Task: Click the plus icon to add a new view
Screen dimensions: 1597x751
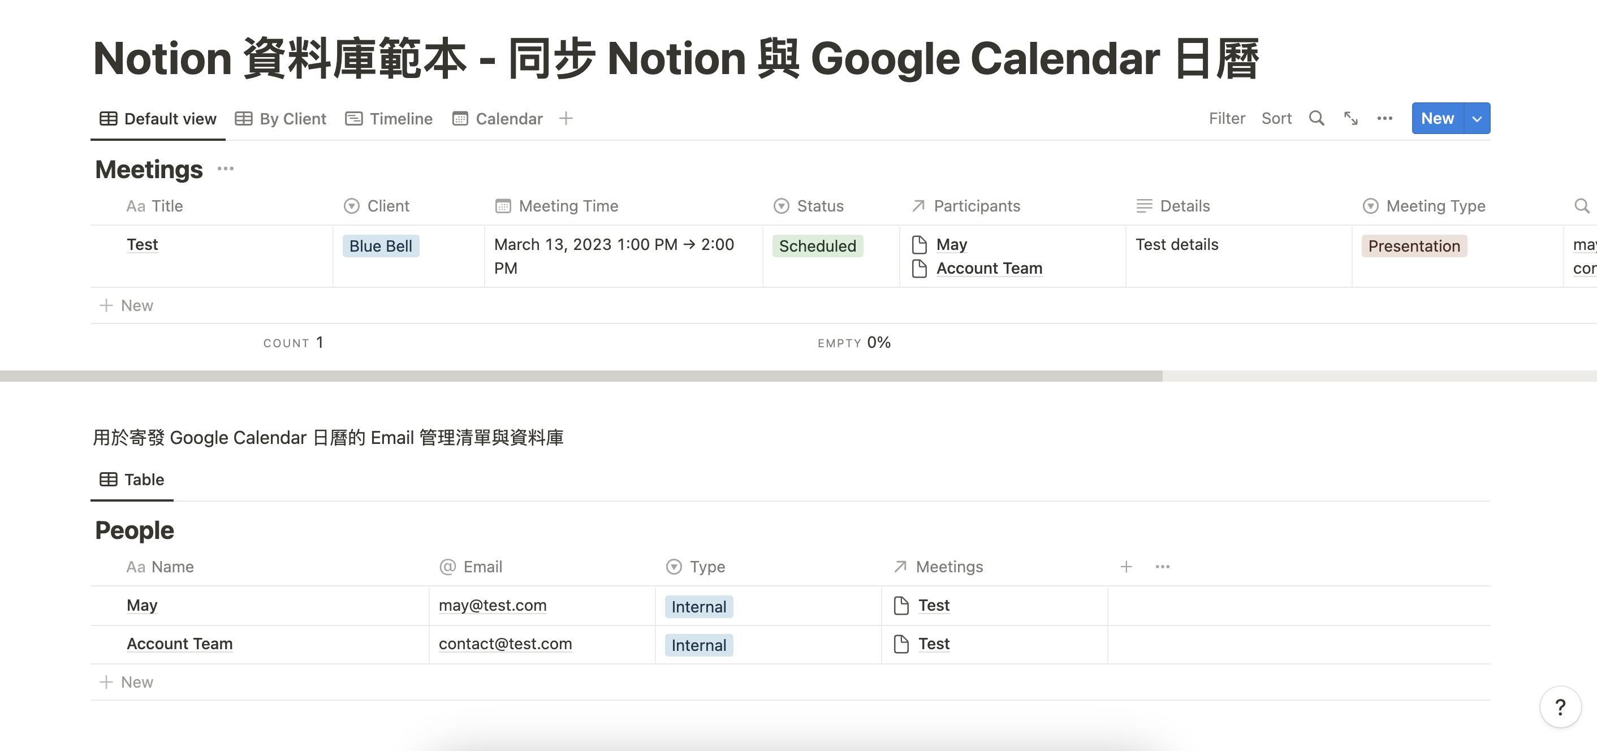Action: [x=566, y=118]
